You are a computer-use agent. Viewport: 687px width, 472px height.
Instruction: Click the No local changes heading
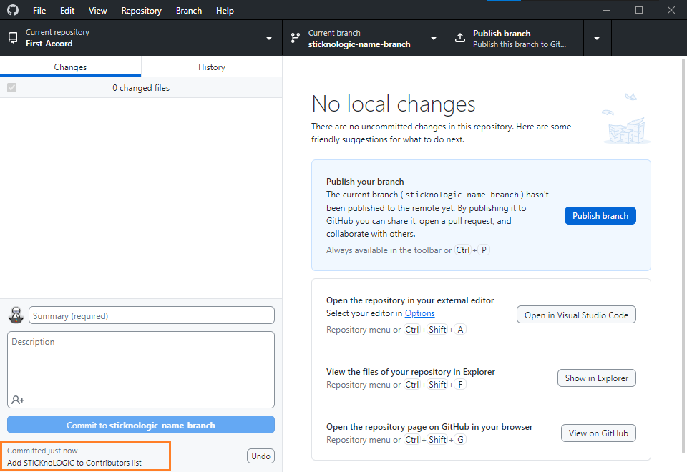pos(394,104)
